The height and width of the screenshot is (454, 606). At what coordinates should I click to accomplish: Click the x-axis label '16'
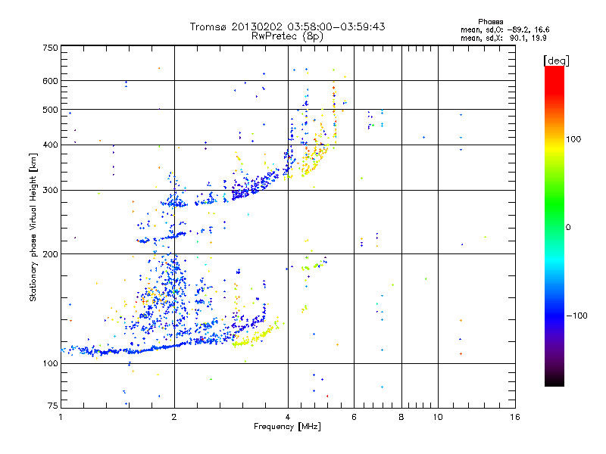tap(515, 417)
